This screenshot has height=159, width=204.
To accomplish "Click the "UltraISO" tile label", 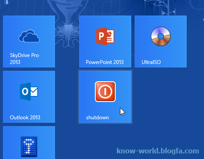I will [151, 62].
